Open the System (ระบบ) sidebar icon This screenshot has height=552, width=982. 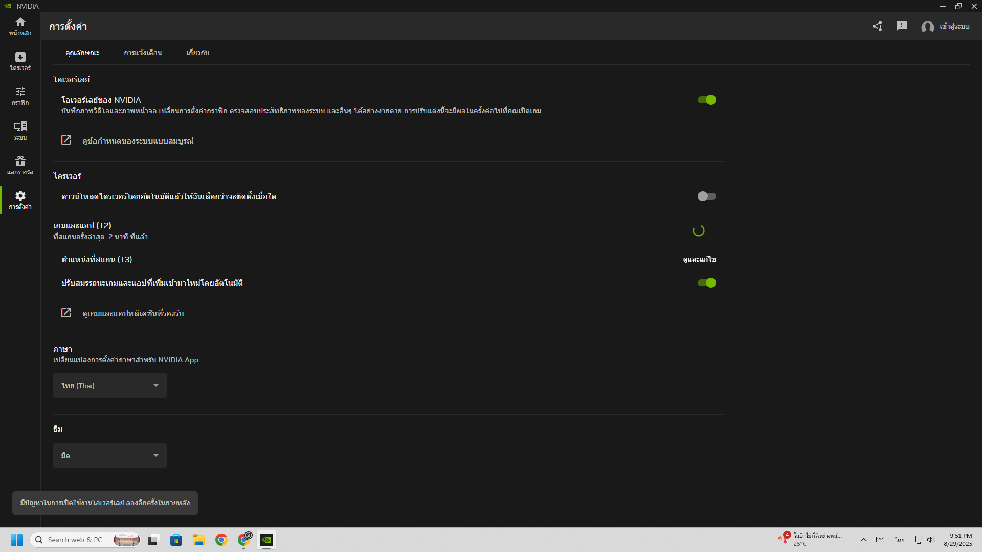click(x=20, y=130)
